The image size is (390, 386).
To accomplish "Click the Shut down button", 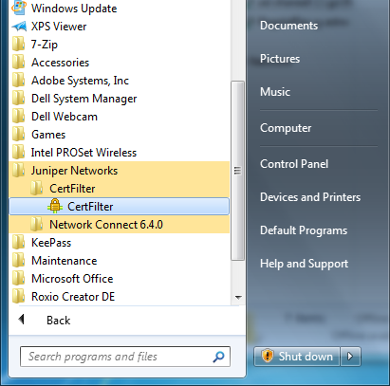I will pyautogui.click(x=297, y=357).
